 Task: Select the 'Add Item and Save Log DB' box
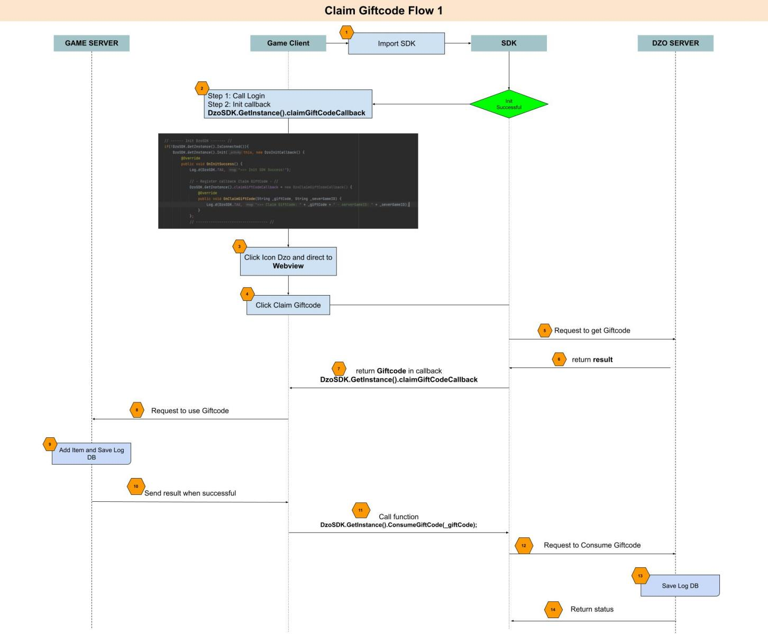tap(92, 454)
